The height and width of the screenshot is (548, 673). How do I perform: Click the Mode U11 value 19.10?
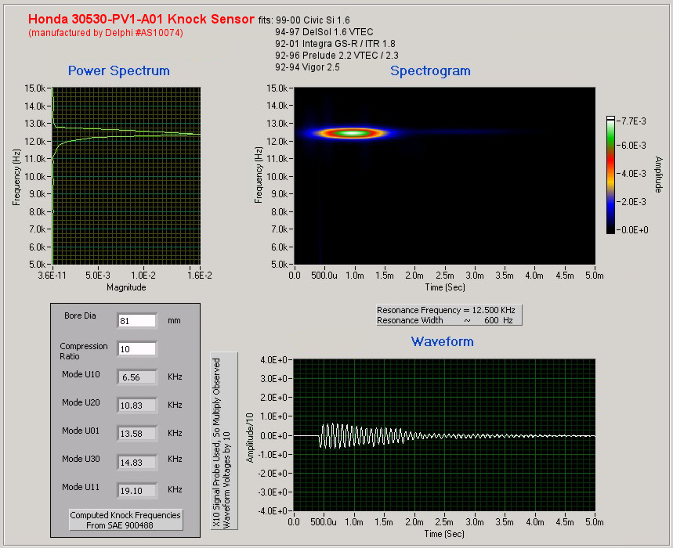(x=136, y=491)
